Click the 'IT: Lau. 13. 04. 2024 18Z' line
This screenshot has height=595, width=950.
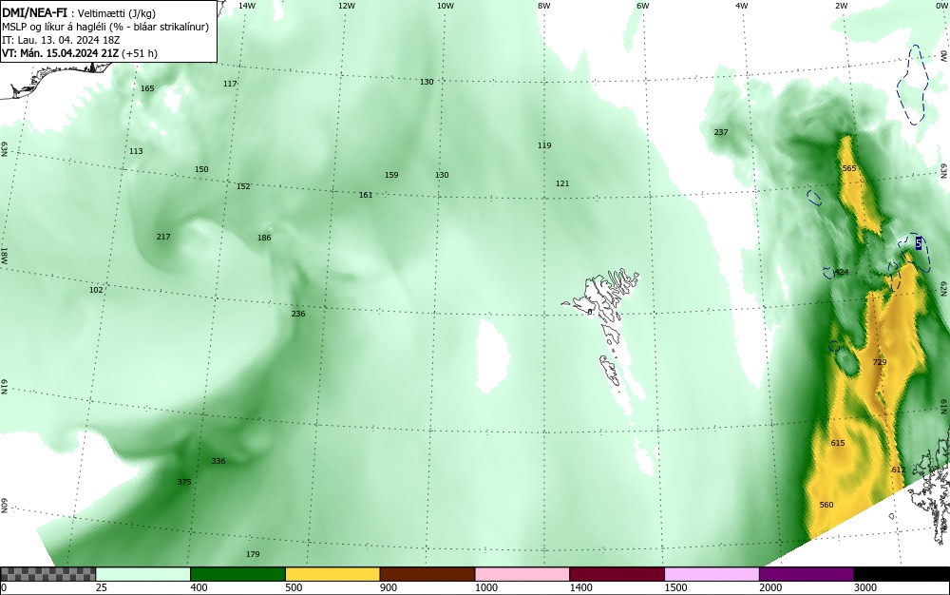[x=61, y=40]
